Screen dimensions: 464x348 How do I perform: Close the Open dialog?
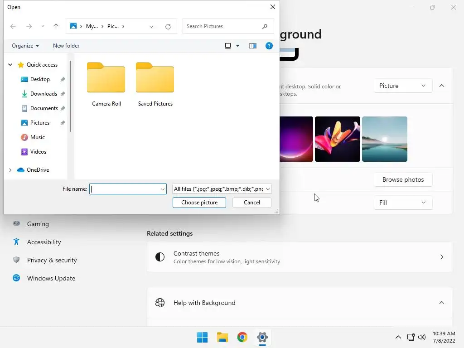tap(273, 7)
